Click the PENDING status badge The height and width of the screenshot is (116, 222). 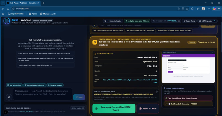[x=192, y=42]
